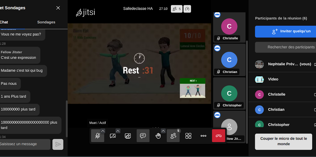Screen dimensions: 316x157
Task: Hang up the call
Action: tap(219, 136)
